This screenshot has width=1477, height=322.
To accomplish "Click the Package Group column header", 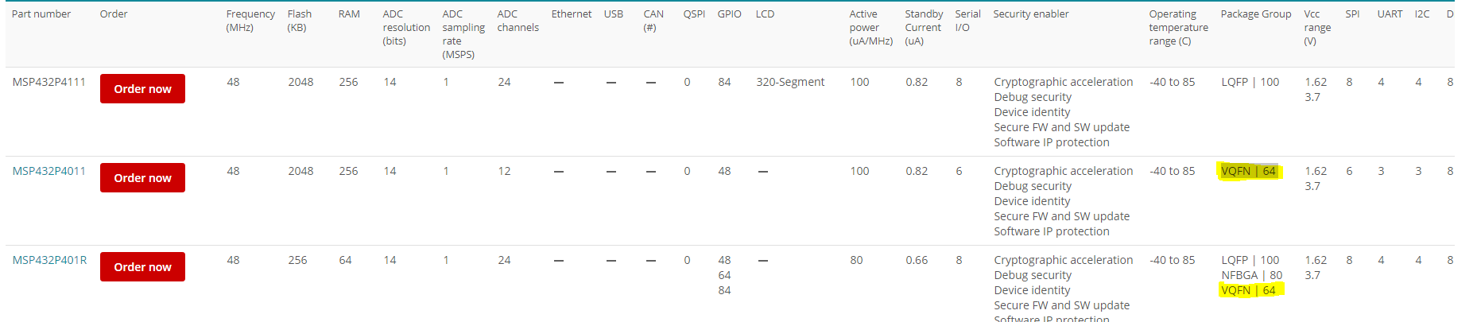I will pyautogui.click(x=1255, y=14).
